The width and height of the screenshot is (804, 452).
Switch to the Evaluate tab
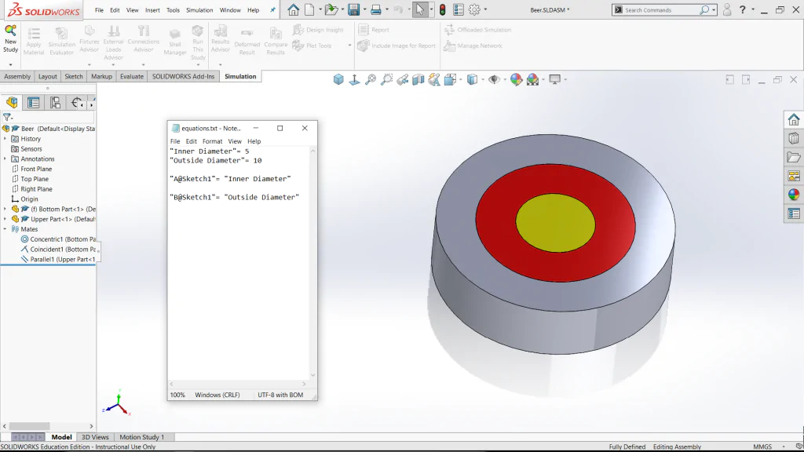click(132, 76)
